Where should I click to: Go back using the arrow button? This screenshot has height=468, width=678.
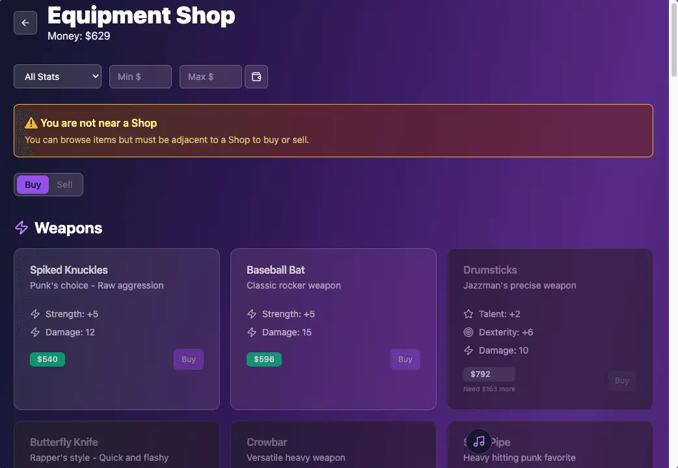point(25,23)
